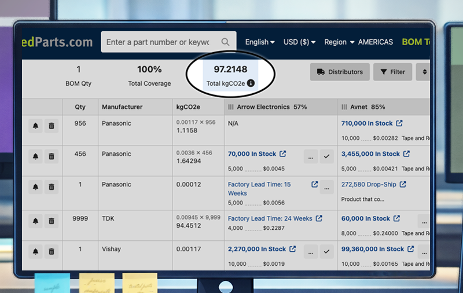Screen dimensions: 463x293
Task: Open more options for 70,000 In Stock offer
Action: click(311, 156)
